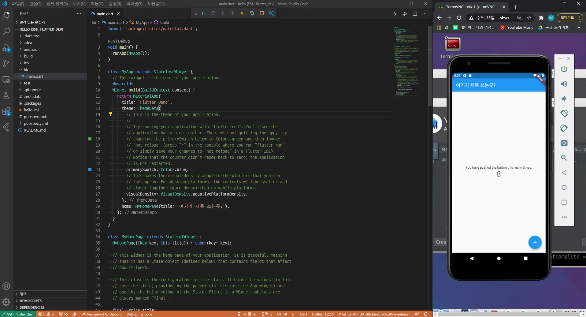Expand the NPM SCRIPTS section
586x317 pixels.
(x=31, y=301)
